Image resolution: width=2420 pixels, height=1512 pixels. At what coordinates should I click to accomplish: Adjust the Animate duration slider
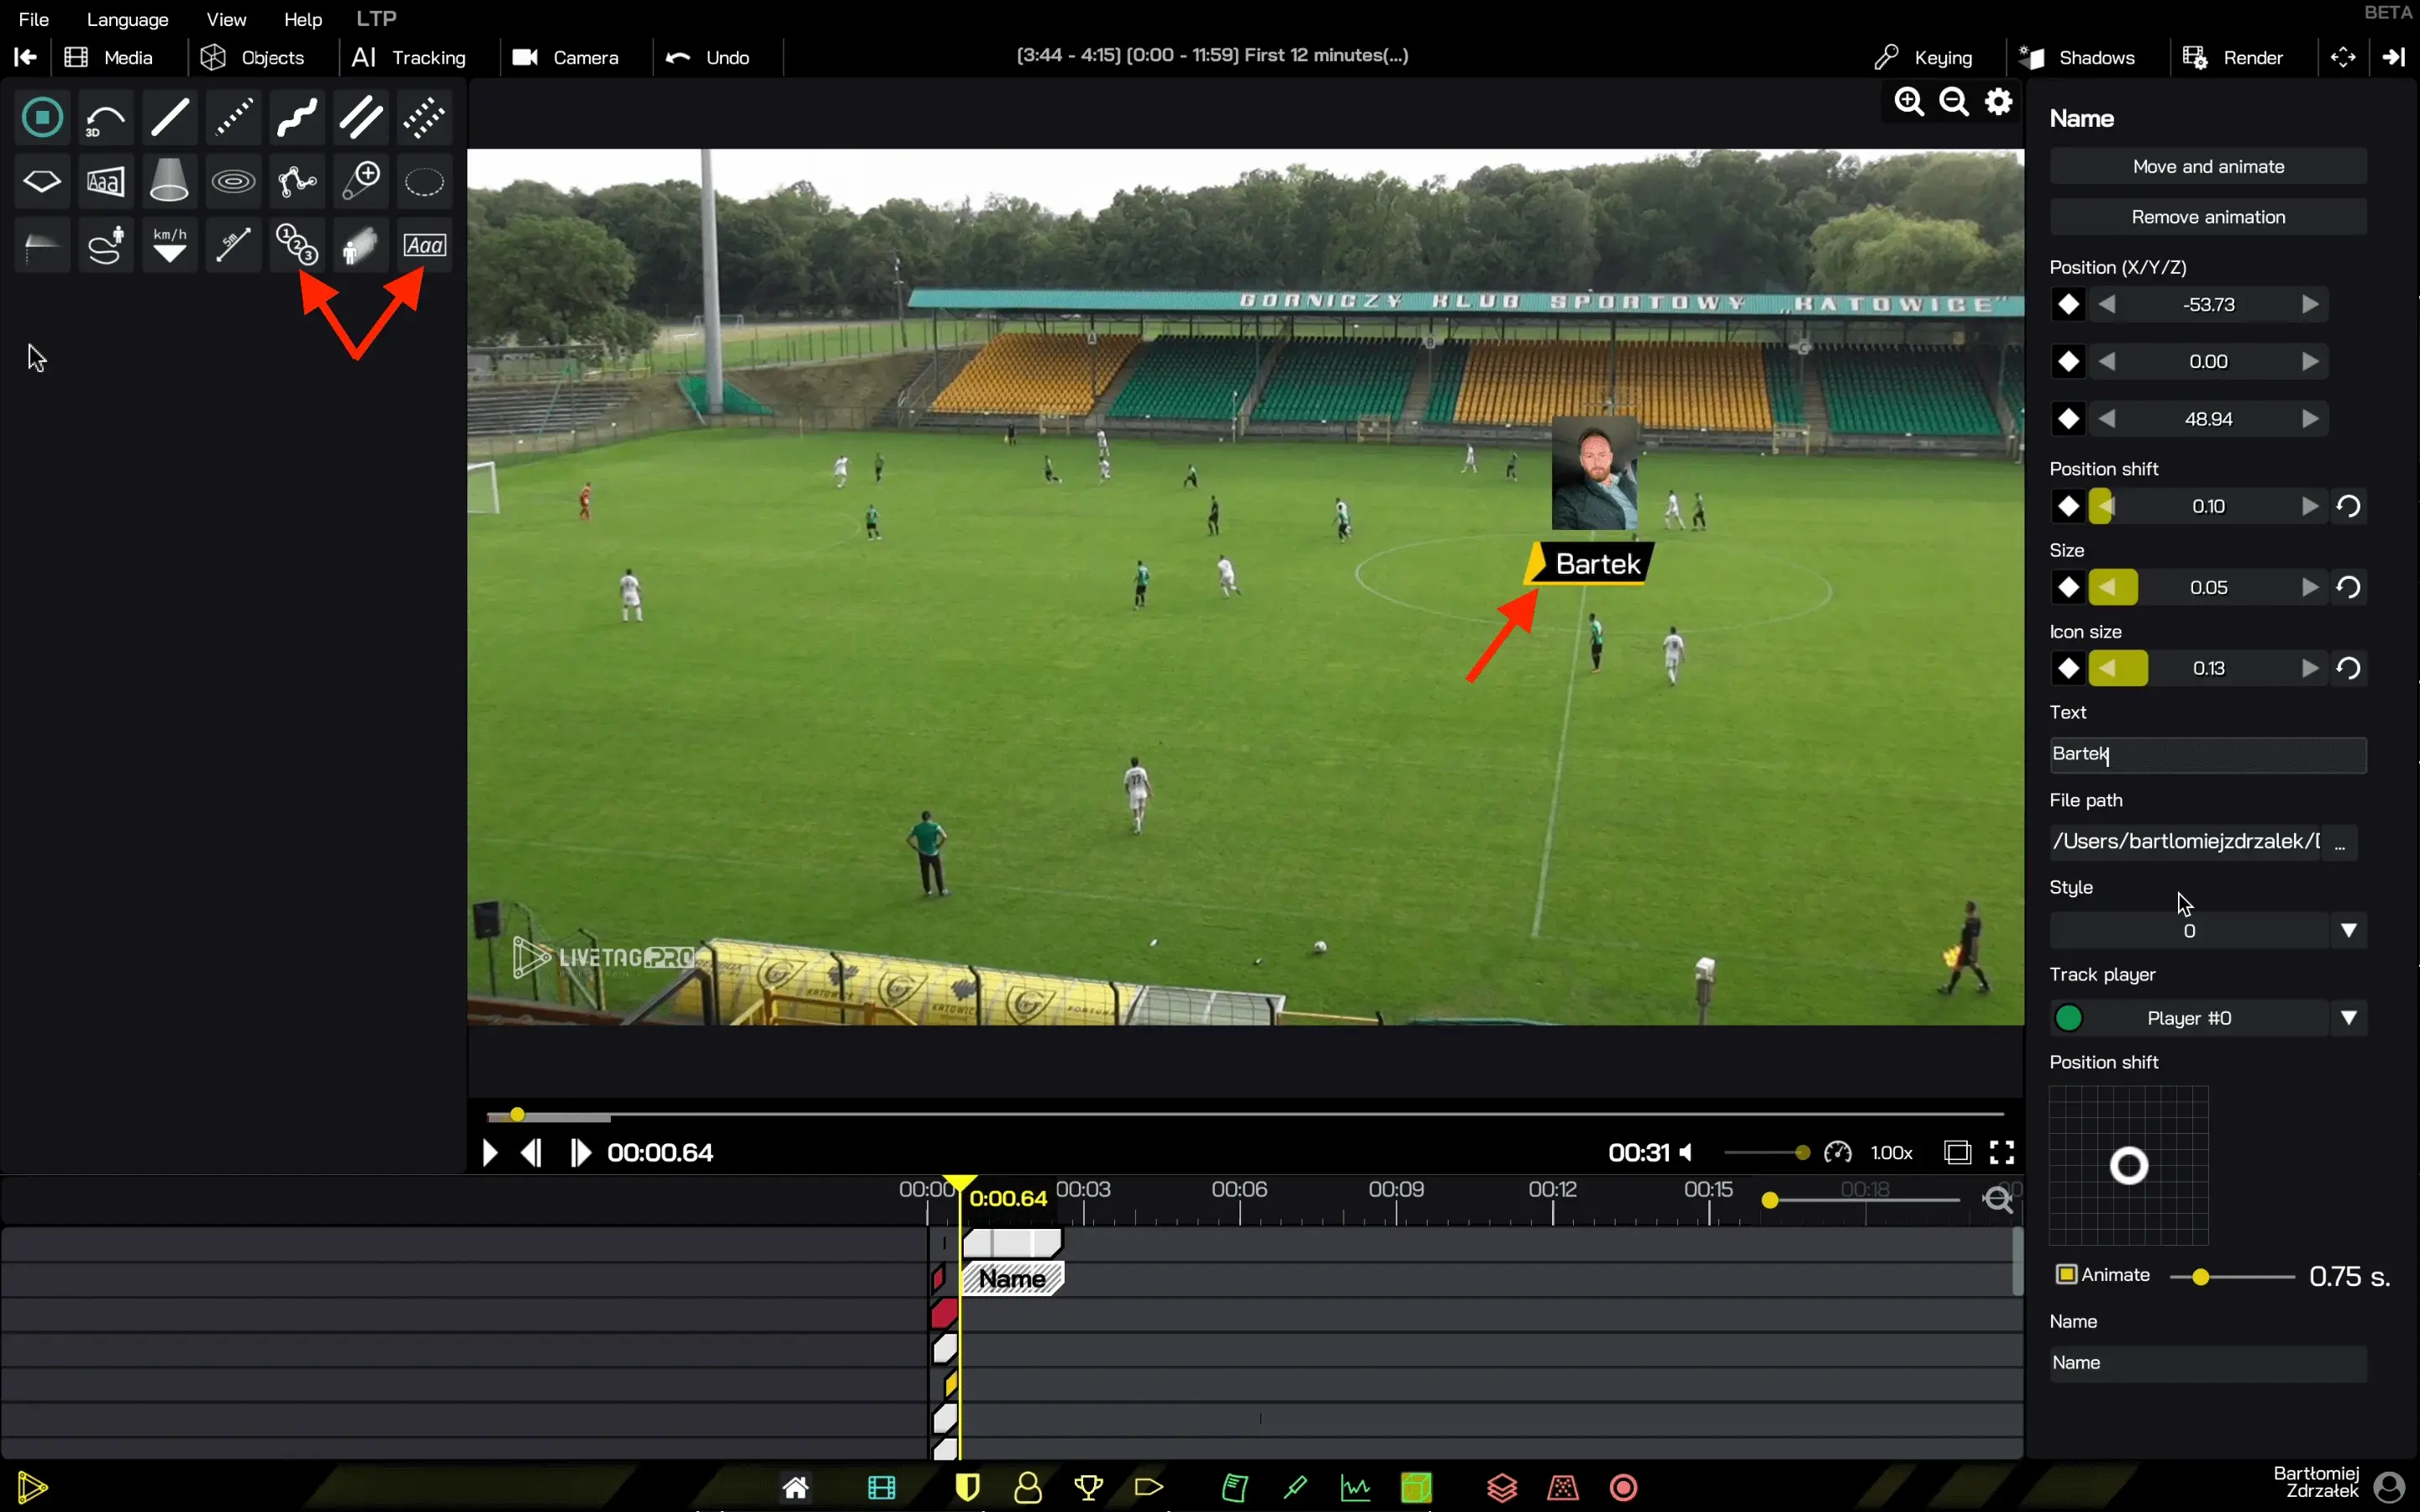pyautogui.click(x=2200, y=1277)
